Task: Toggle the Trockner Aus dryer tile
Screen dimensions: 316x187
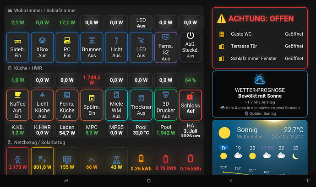Action: pos(141,105)
